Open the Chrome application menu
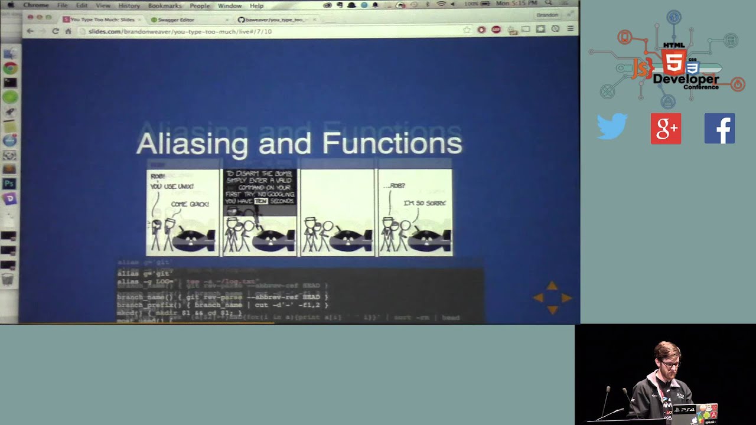Screen dimensions: 756x425 tap(36, 5)
